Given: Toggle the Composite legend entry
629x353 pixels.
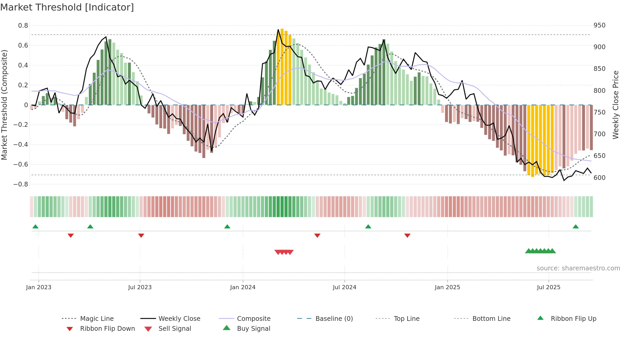Looking at the screenshot, I should pyautogui.click(x=245, y=318).
